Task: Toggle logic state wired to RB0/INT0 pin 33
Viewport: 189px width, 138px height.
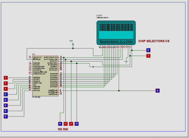Action: click(x=6, y=78)
